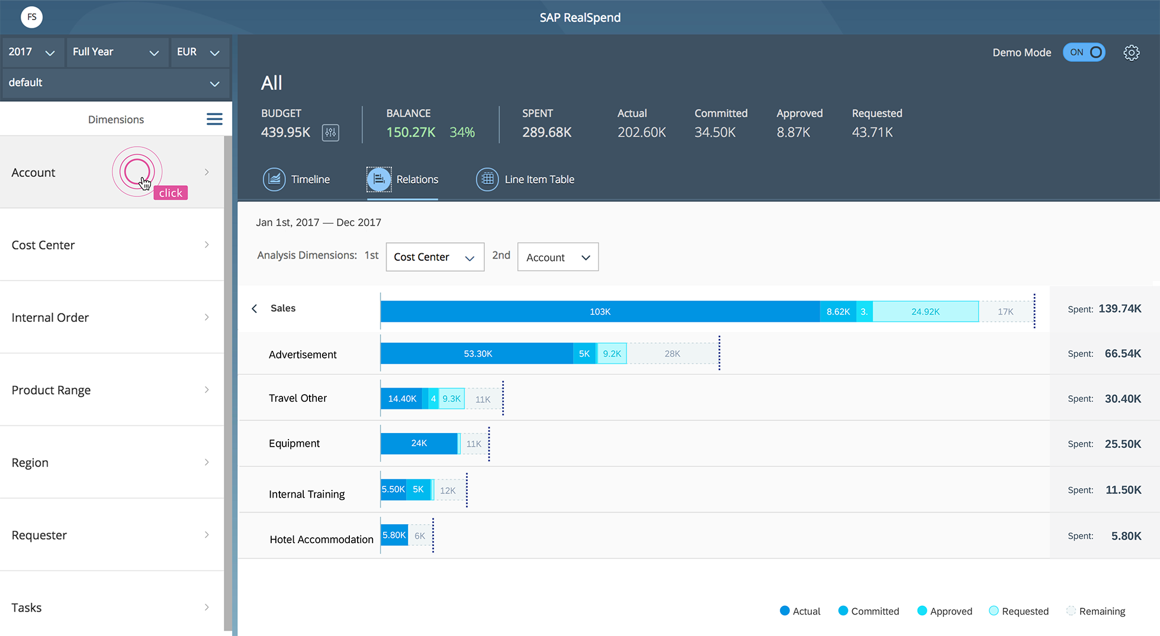Click the Dimensions panel scrollbar
Screen dimensions: 1160x636
228,383
